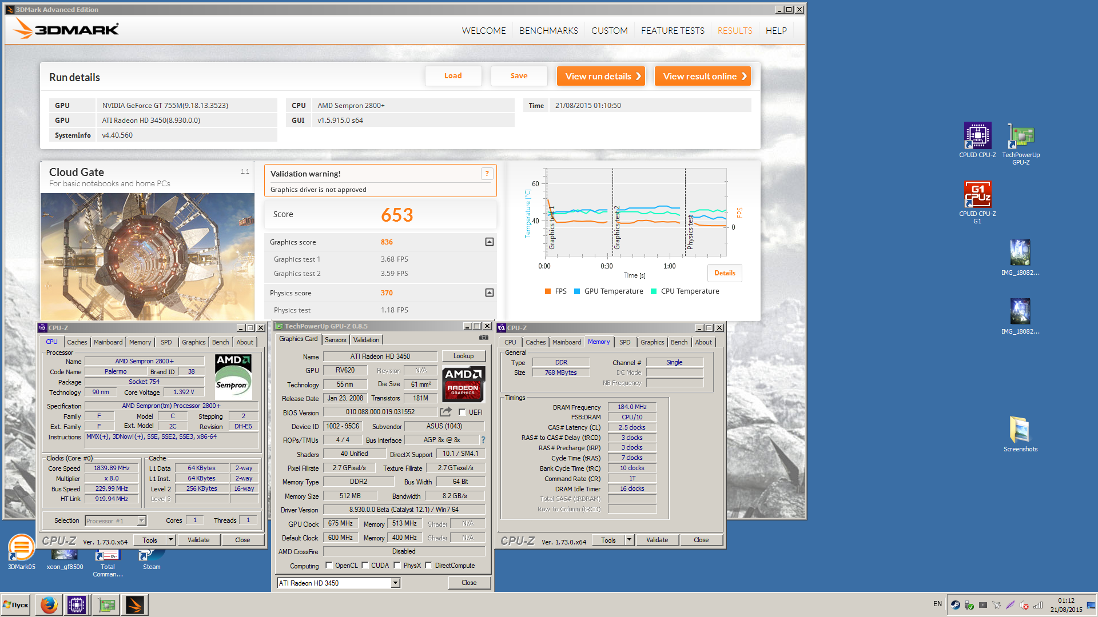Open Tools dropdown arrow in right CPU-Z
This screenshot has height=617, width=1098.
pyautogui.click(x=629, y=540)
